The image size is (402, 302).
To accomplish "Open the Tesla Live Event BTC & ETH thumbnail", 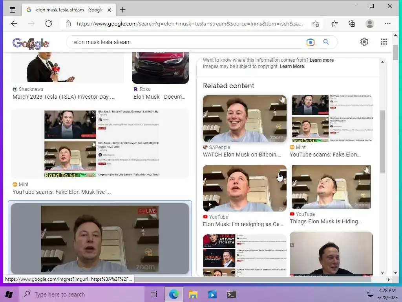I will 245,255.
